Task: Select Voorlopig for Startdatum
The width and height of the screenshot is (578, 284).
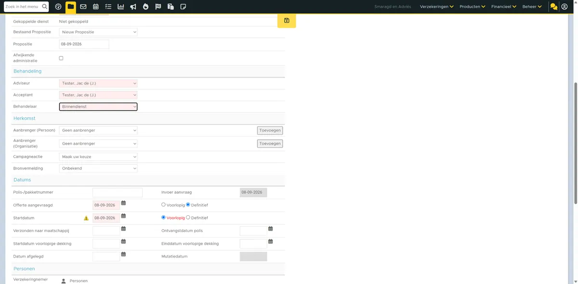Action: 164,218
